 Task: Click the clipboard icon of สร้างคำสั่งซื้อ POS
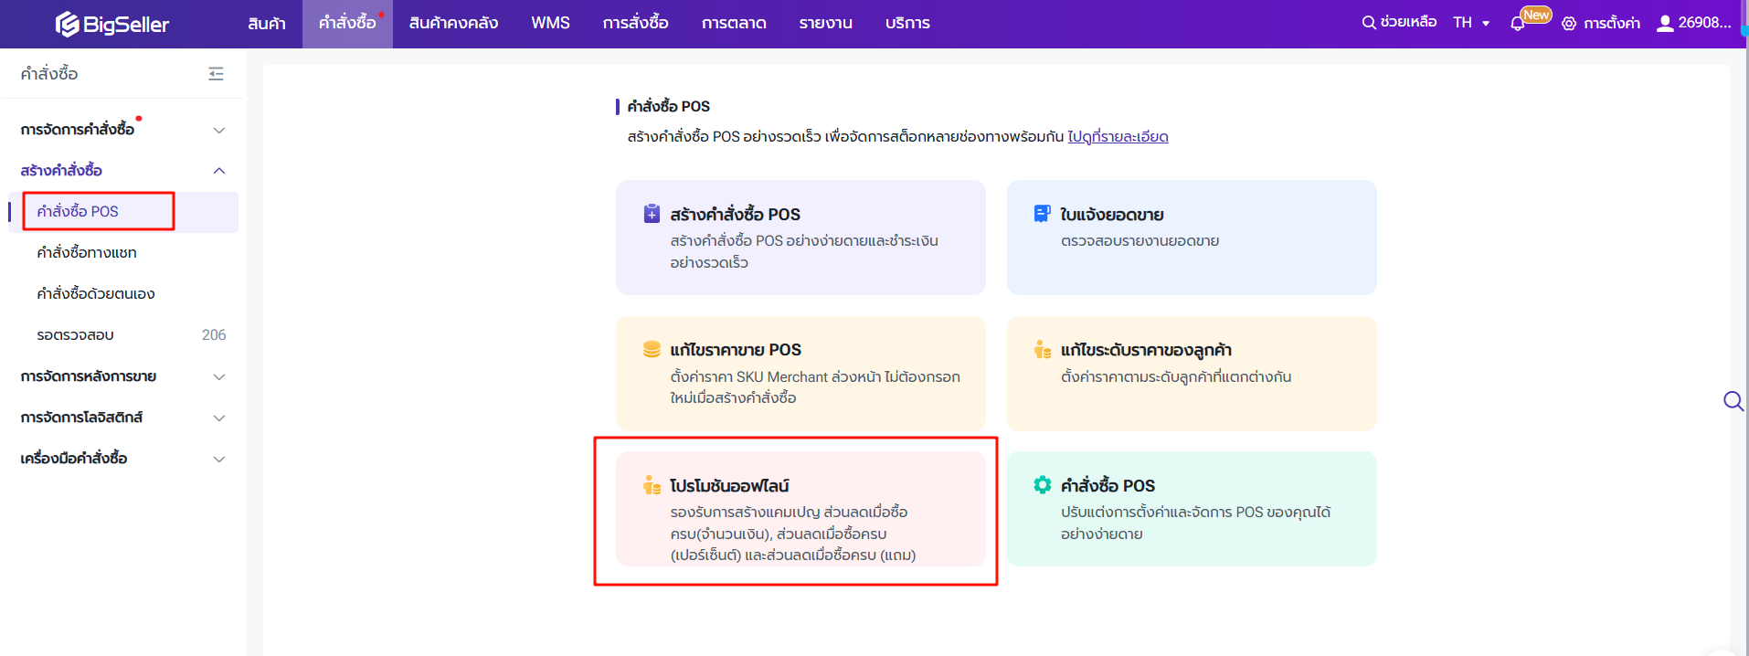tap(652, 214)
